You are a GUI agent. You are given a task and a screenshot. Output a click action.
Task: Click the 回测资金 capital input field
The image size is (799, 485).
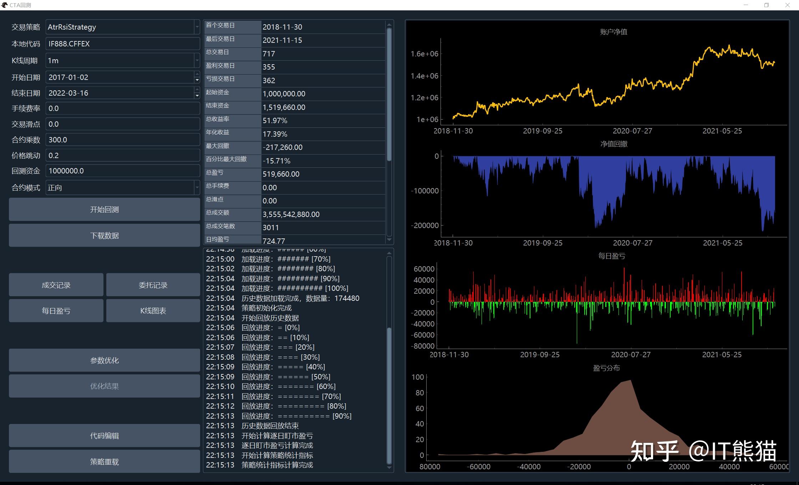click(122, 171)
